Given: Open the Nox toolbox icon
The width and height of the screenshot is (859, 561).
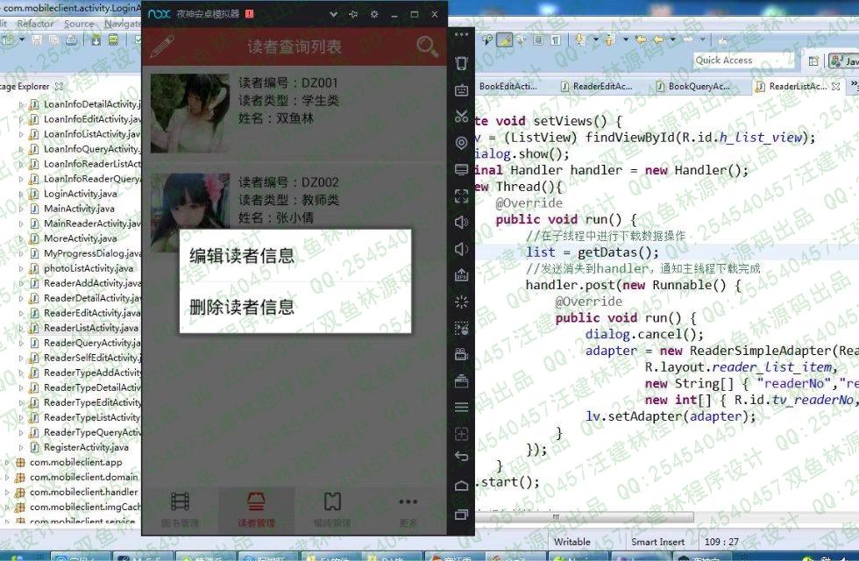Looking at the screenshot, I should (x=461, y=380).
